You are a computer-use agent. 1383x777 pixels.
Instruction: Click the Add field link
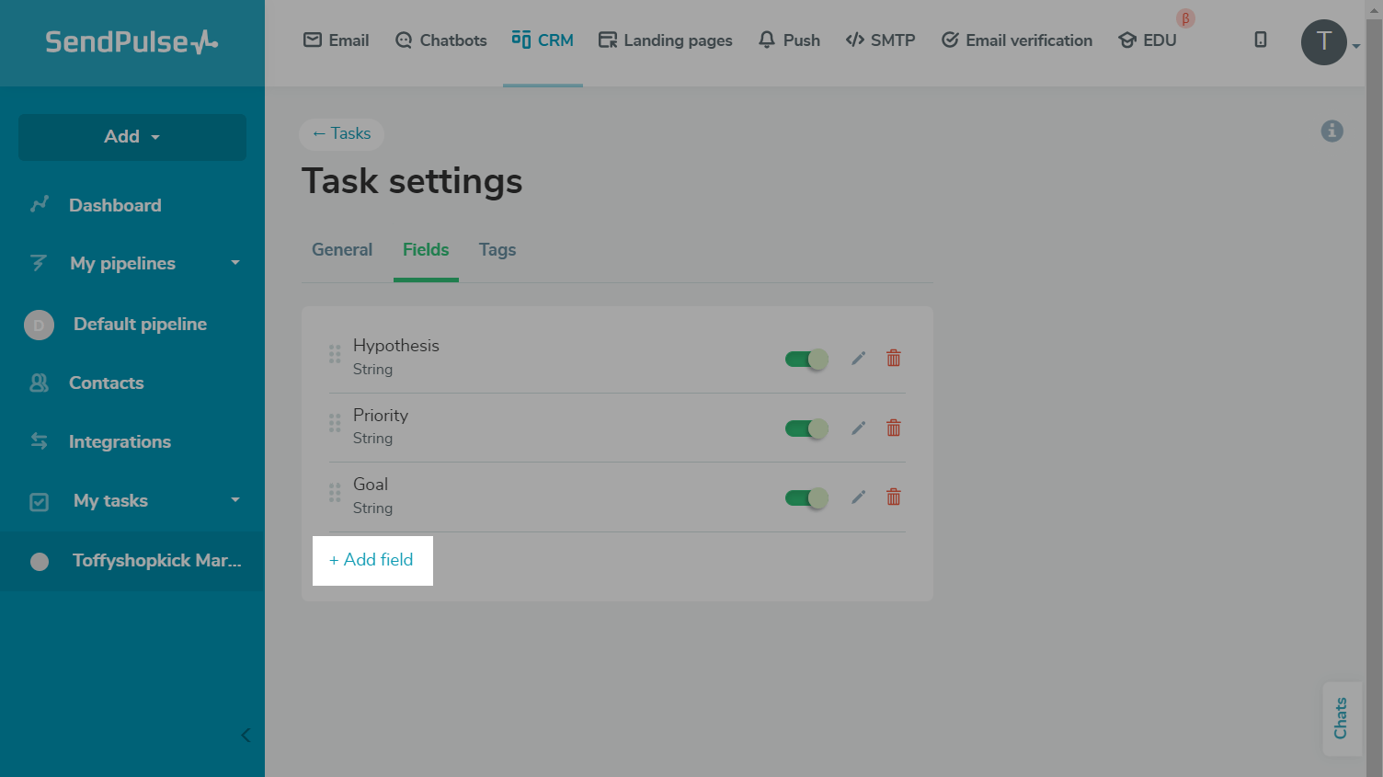372,560
